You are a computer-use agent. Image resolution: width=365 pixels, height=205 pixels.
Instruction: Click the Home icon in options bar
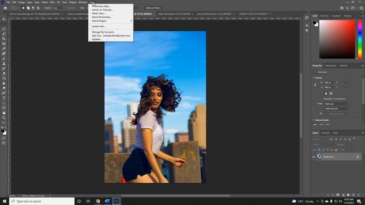5,8
